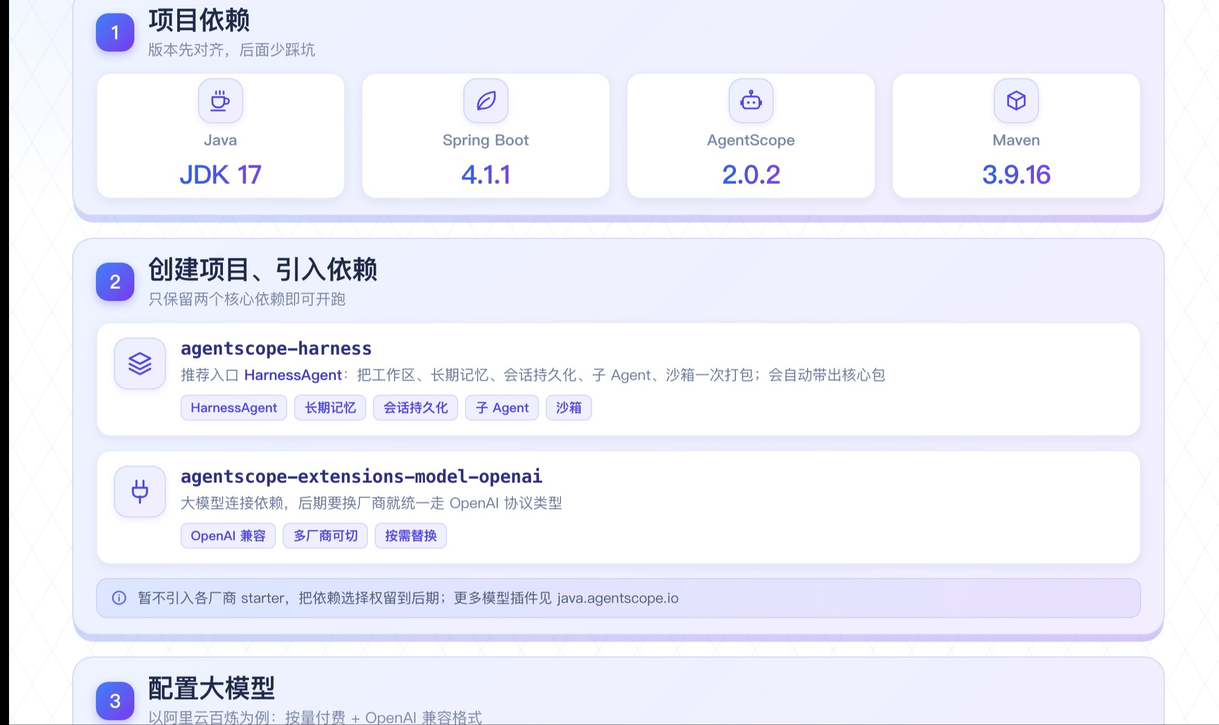Click the 创建项目、引入依赖 section heading

(262, 269)
